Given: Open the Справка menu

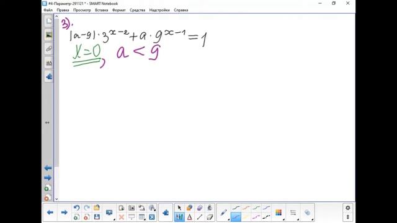Looking at the screenshot, I should 181,10.
